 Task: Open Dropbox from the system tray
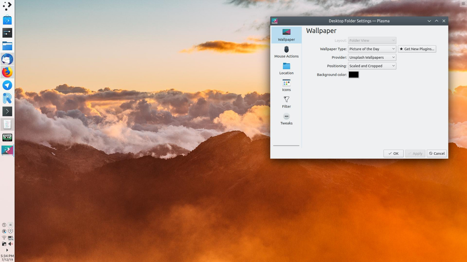pyautogui.click(x=10, y=231)
